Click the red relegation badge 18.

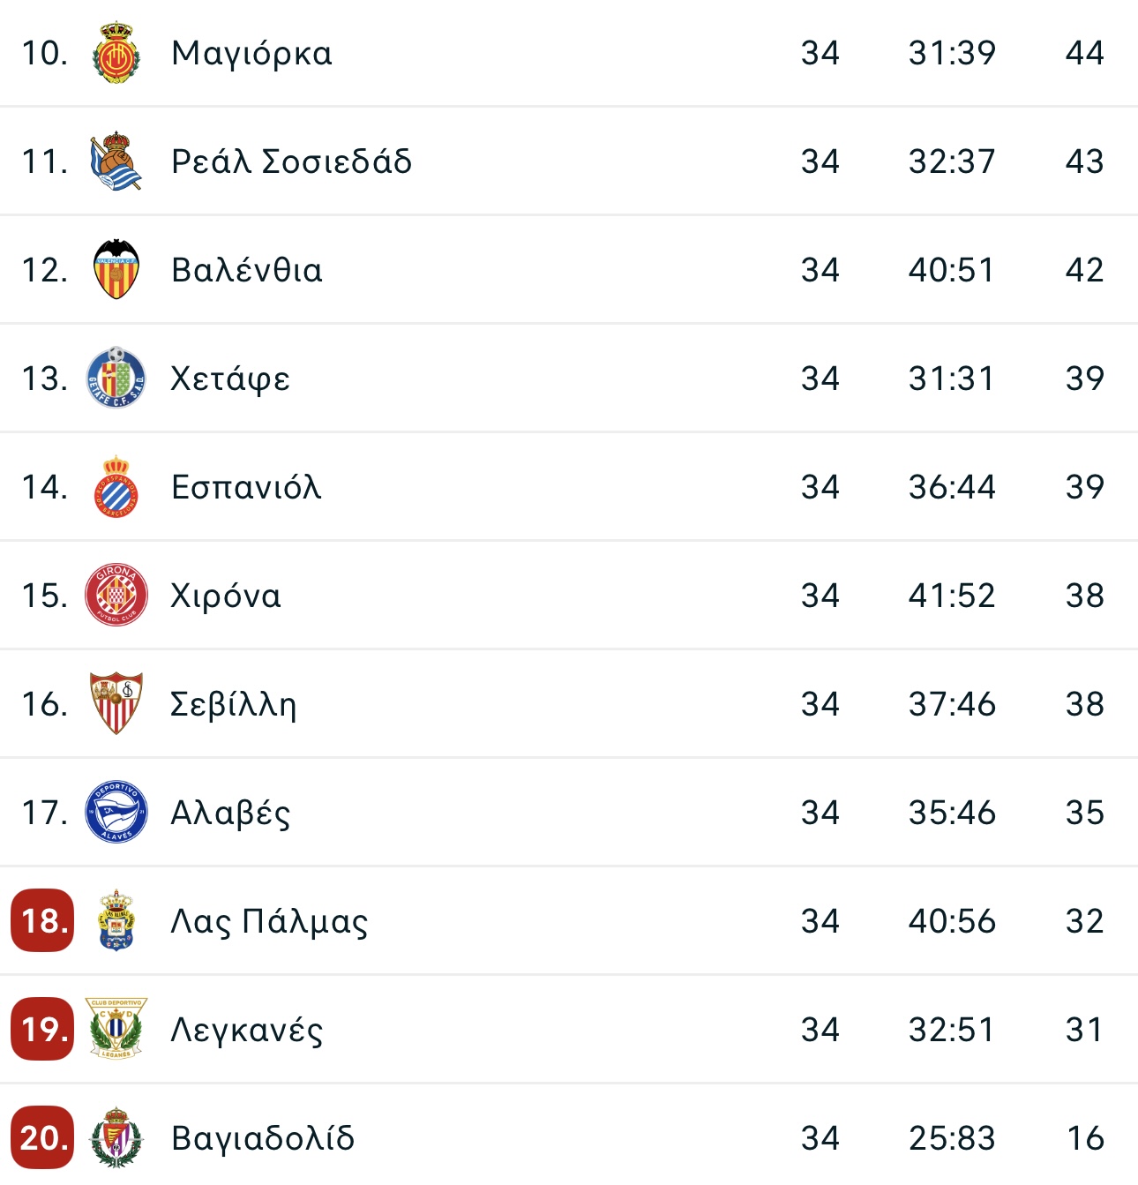42,920
